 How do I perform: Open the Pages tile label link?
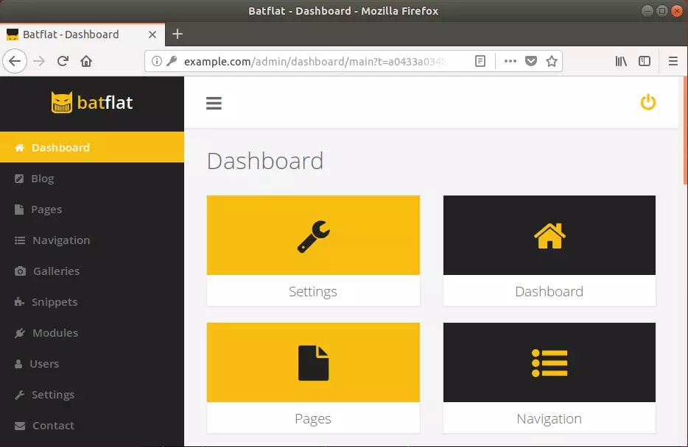[x=313, y=418]
